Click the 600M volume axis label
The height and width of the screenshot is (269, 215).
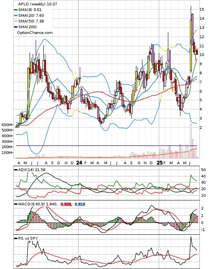click(6, 125)
